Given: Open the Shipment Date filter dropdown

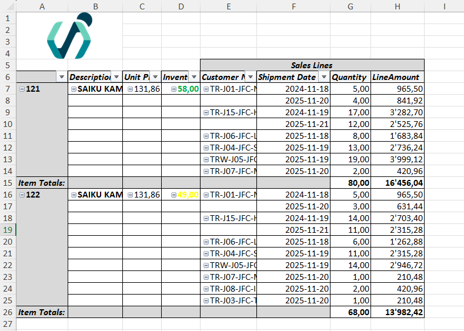Looking at the screenshot, I should (x=323, y=77).
